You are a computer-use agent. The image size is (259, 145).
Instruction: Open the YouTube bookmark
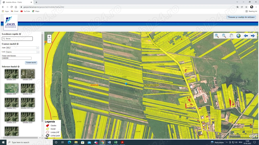pyautogui.click(x=25, y=11)
